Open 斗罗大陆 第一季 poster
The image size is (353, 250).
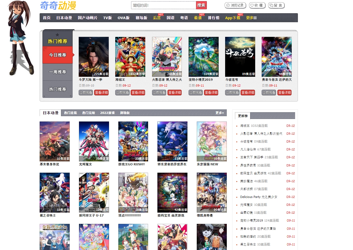(94, 57)
